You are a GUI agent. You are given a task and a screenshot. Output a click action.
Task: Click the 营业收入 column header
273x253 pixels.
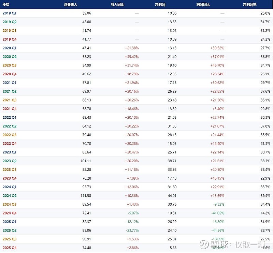click(x=71, y=4)
